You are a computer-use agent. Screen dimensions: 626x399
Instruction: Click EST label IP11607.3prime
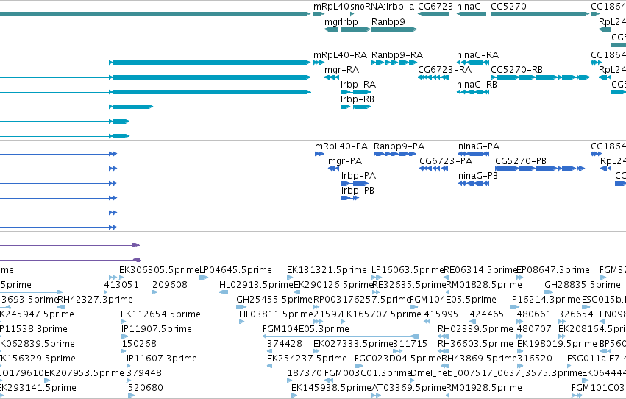point(162,359)
